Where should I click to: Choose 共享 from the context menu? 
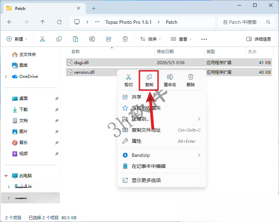pyautogui.click(x=161, y=97)
